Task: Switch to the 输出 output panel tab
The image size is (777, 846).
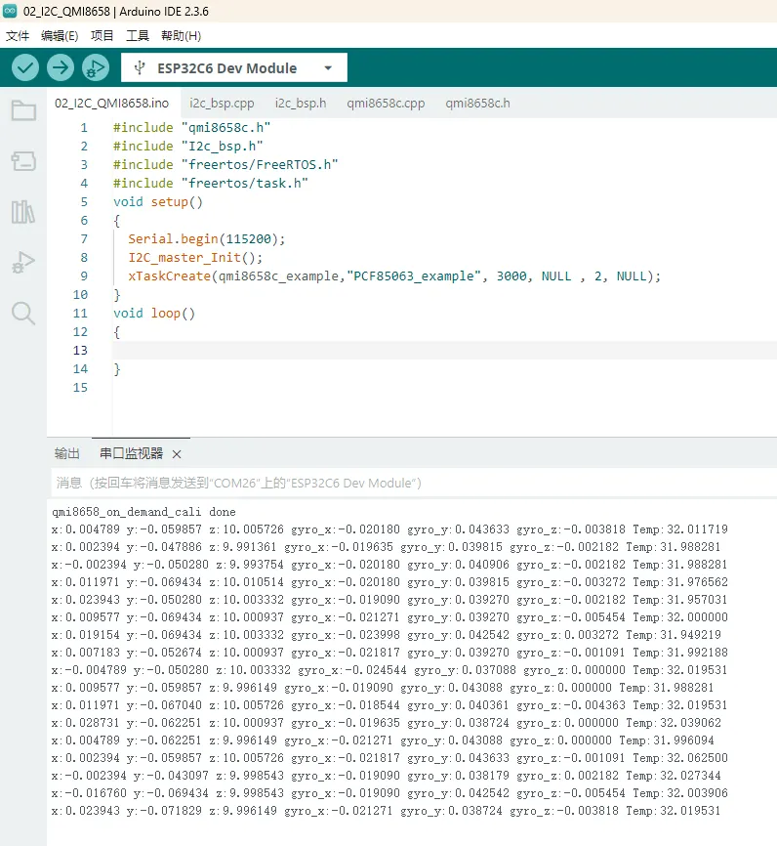Action: (67, 454)
